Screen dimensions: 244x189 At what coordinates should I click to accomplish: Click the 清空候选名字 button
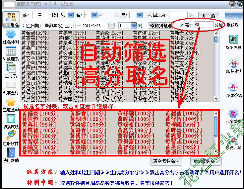point(166,161)
